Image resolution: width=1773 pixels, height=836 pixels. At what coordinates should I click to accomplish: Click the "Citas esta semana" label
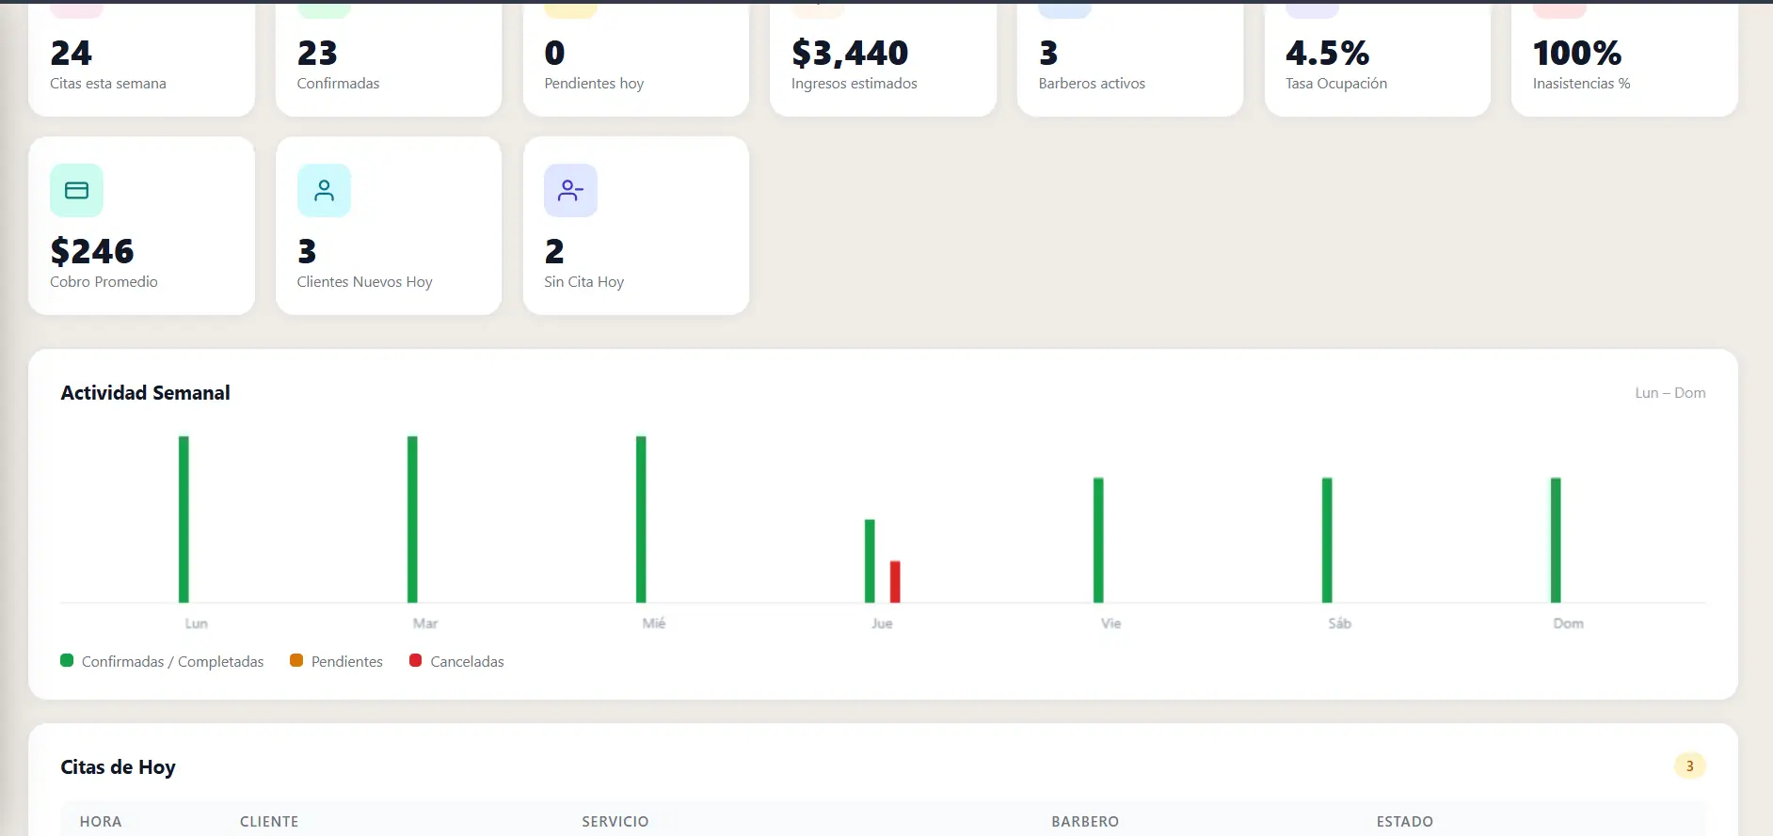click(108, 84)
